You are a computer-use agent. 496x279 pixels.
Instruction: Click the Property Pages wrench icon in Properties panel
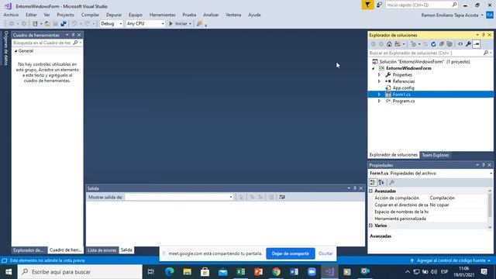point(391,183)
